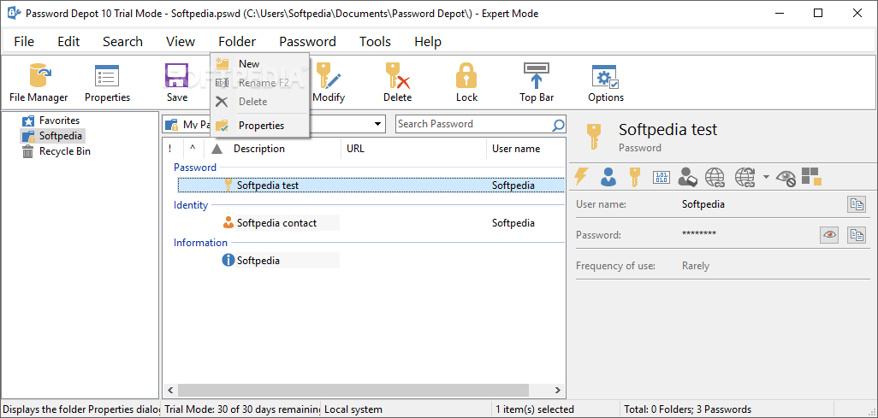Click the Properties toolbar button
The height and width of the screenshot is (418, 878).
pos(107,82)
